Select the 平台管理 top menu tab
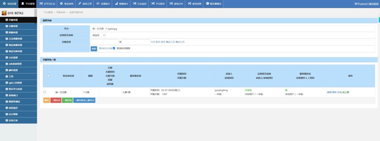Image resolution: width=380 pixels, height=141 pixels. point(27,4)
